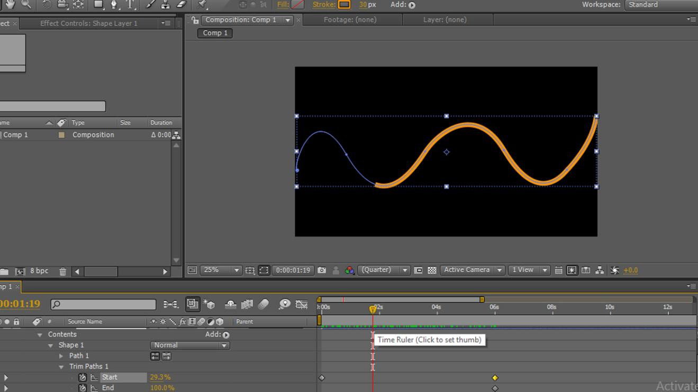The width and height of the screenshot is (698, 392).
Task: Select the Pen tool
Action: (x=114, y=5)
